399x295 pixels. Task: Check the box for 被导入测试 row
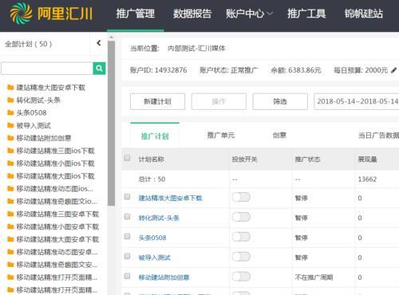pos(127,256)
